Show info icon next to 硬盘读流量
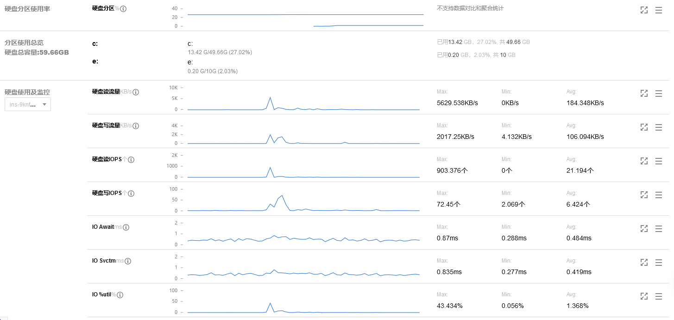The image size is (674, 320). coord(136,92)
